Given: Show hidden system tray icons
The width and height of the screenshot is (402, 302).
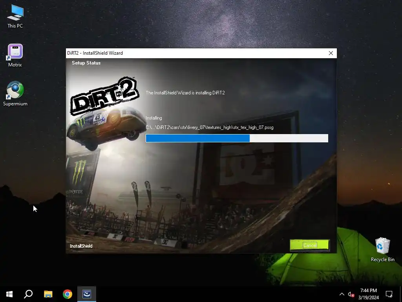Looking at the screenshot, I should 342,294.
